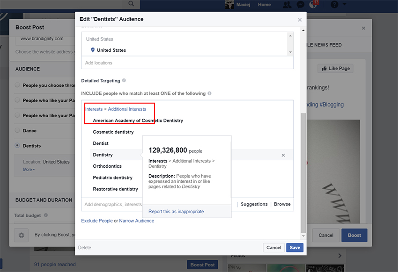Click the Exclude People link
Viewport: 398px width, 272px height.
[x=97, y=221]
